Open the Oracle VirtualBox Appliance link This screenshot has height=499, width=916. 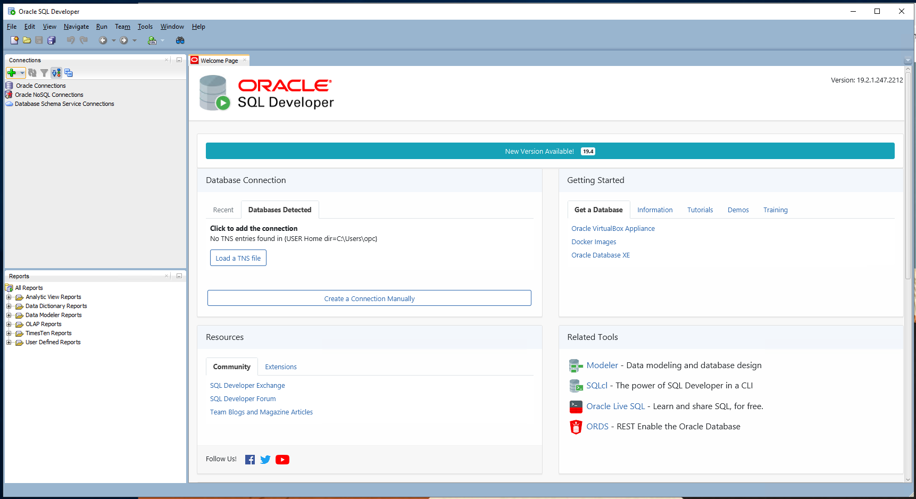coord(613,229)
